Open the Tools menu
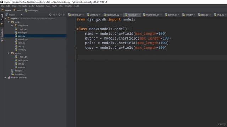 (54, 6)
